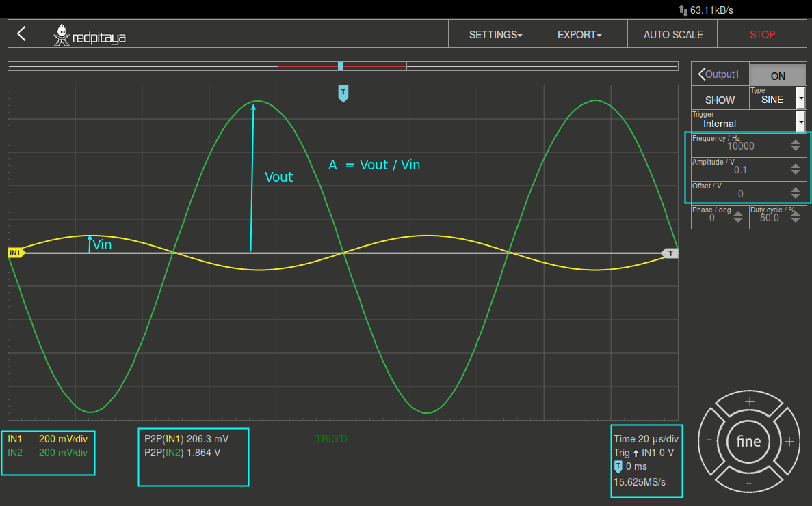Select IN1 200 mV/div channel label

coord(48,439)
